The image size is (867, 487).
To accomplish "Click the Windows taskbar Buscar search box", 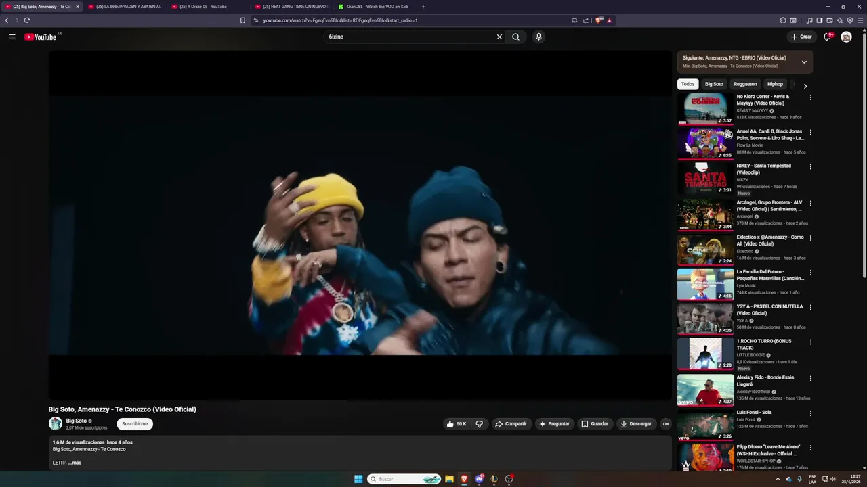I will click(405, 479).
